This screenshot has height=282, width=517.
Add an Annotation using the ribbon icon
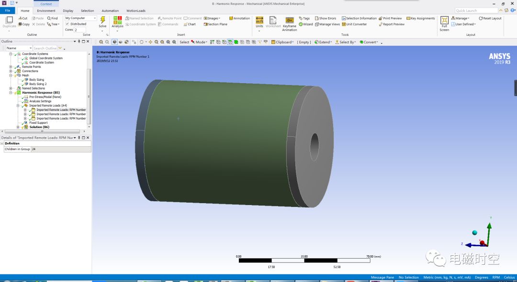(240, 18)
